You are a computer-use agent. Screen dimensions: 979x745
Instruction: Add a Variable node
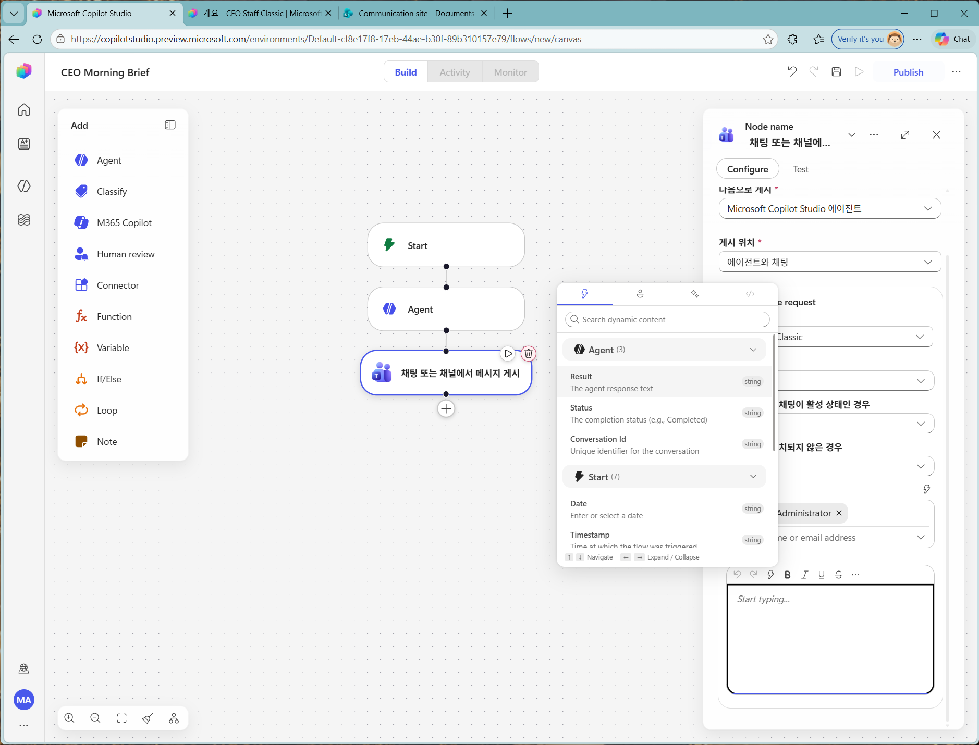[x=123, y=347]
